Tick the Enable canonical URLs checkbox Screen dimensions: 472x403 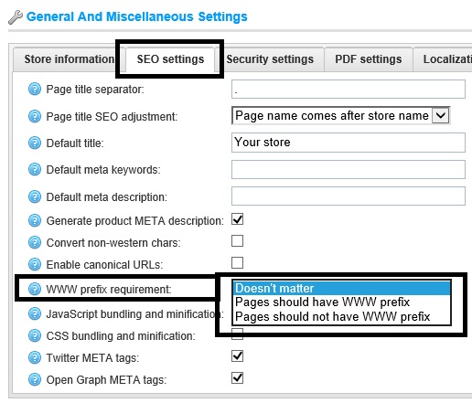point(237,262)
